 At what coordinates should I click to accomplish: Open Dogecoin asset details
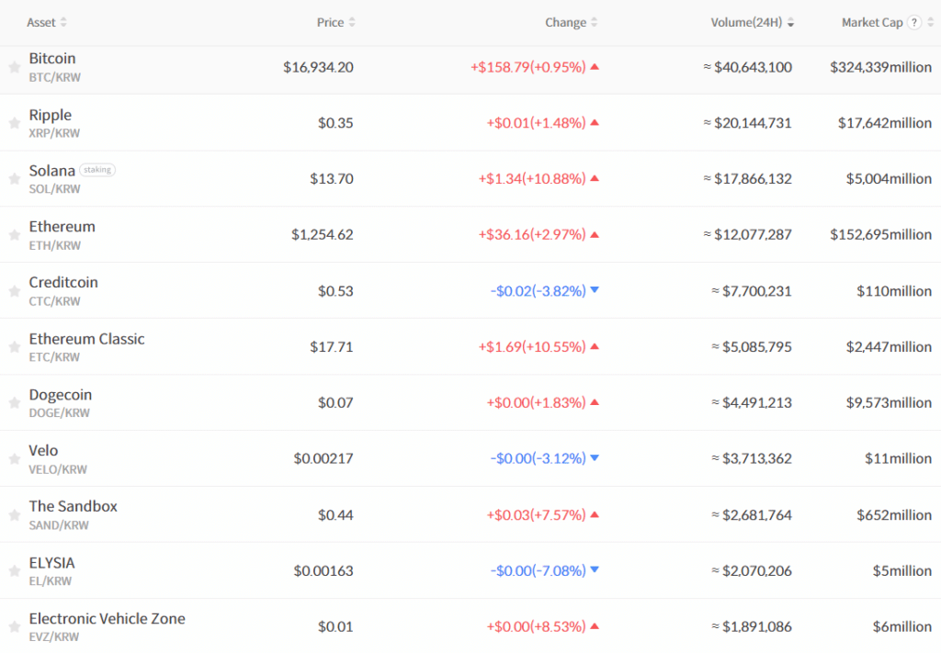coord(61,395)
